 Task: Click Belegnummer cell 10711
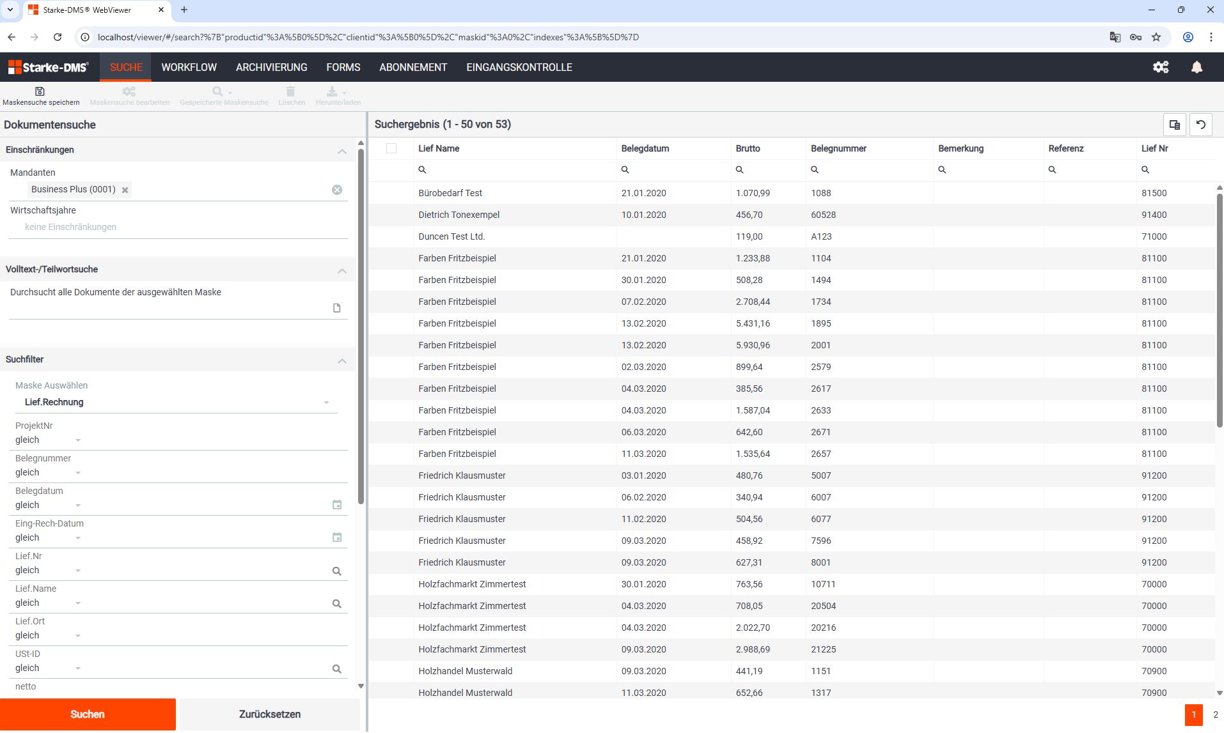tap(823, 584)
